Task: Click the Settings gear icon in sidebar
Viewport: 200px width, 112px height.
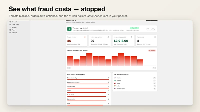Action: click(x=10, y=33)
